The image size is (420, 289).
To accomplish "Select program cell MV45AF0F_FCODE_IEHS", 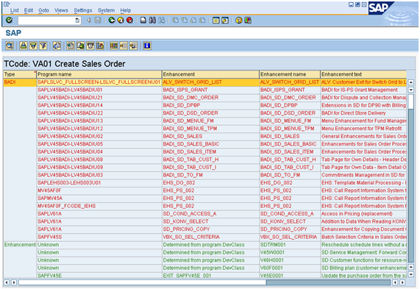I will tap(99, 206).
